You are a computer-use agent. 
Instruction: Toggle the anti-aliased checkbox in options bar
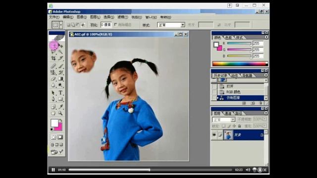point(115,25)
